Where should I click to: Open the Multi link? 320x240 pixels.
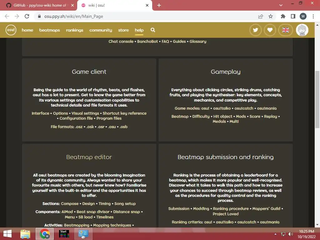pos(234,122)
